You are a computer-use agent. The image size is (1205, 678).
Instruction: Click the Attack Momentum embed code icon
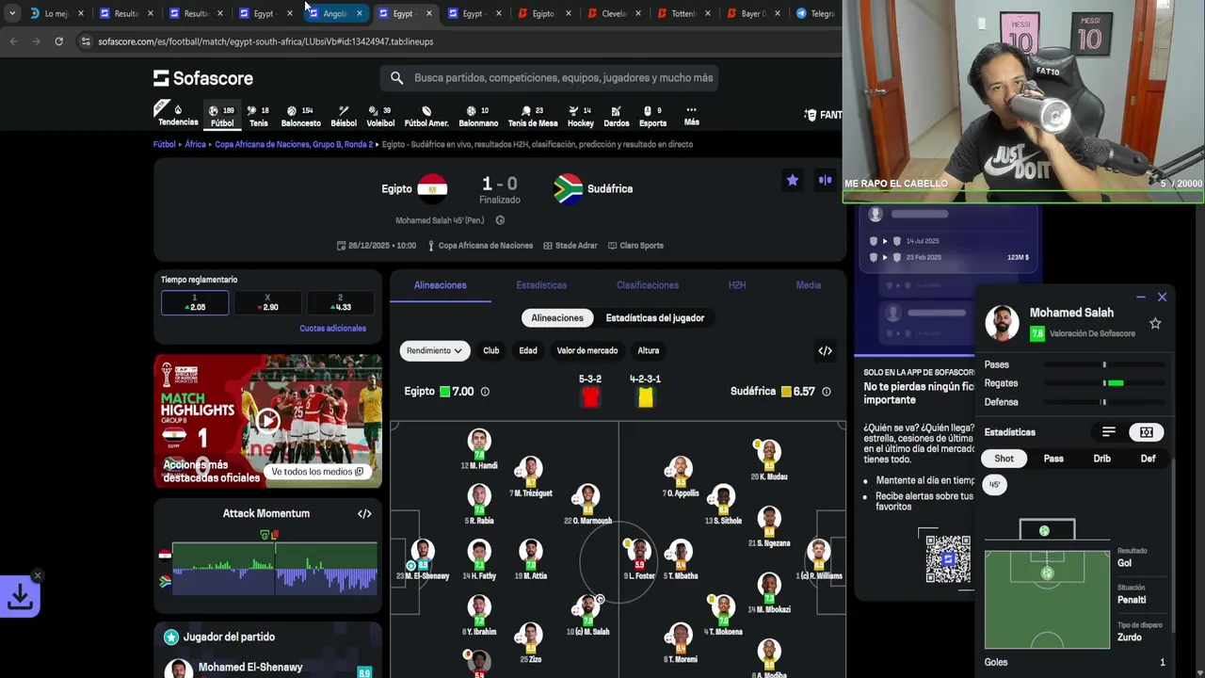364,514
